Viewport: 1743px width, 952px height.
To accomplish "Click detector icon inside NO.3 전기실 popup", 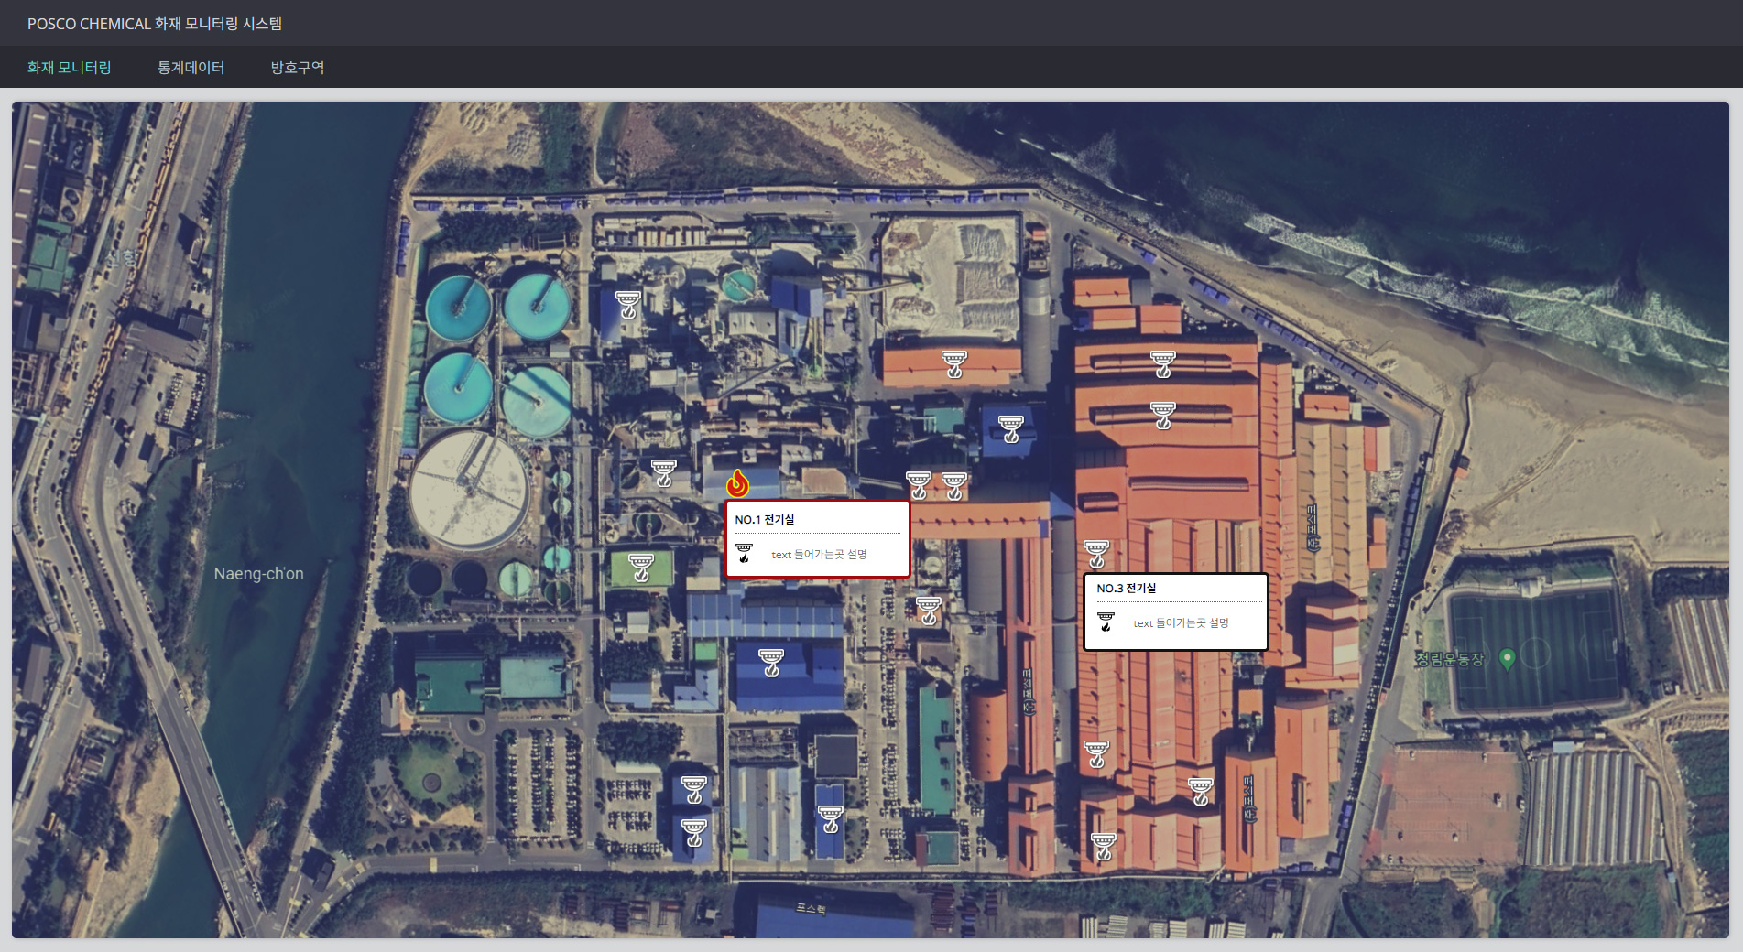I will [x=1106, y=622].
